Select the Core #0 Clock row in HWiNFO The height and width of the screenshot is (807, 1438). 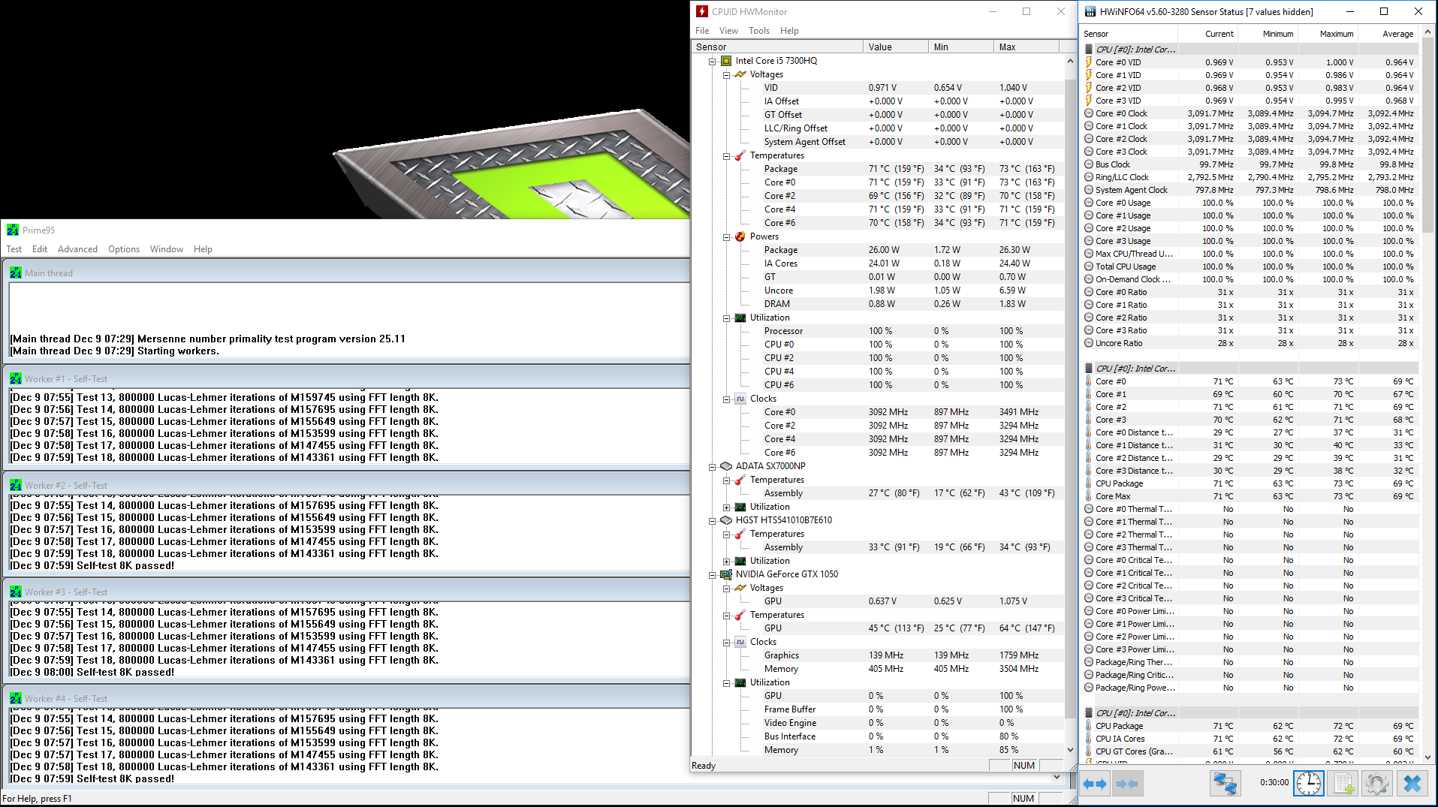point(1250,113)
